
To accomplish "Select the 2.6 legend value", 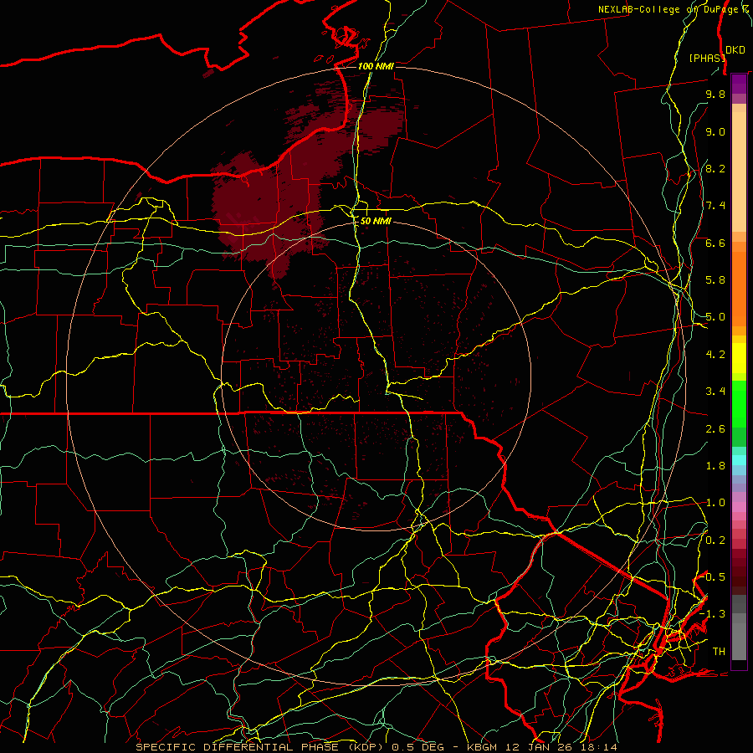I will click(x=715, y=429).
